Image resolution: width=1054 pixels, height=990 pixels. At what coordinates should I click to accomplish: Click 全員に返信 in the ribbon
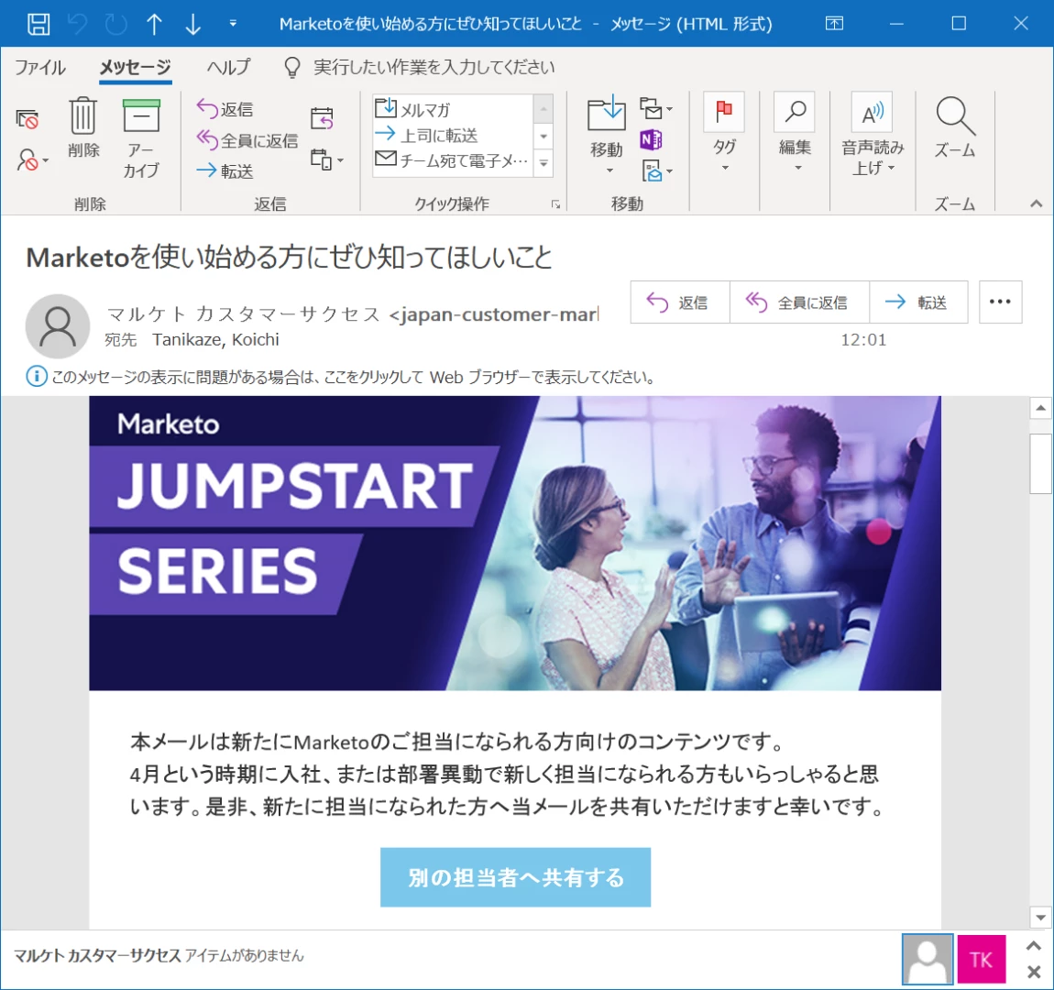[x=247, y=140]
